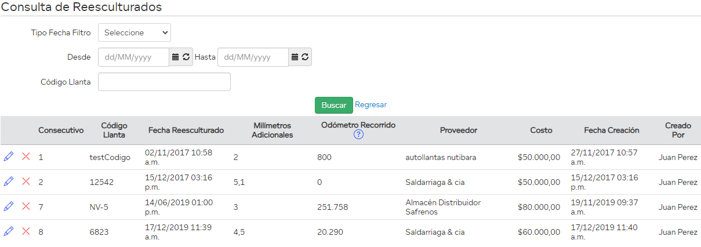Expand the Tipo Fecha Filtro dropdown

135,33
